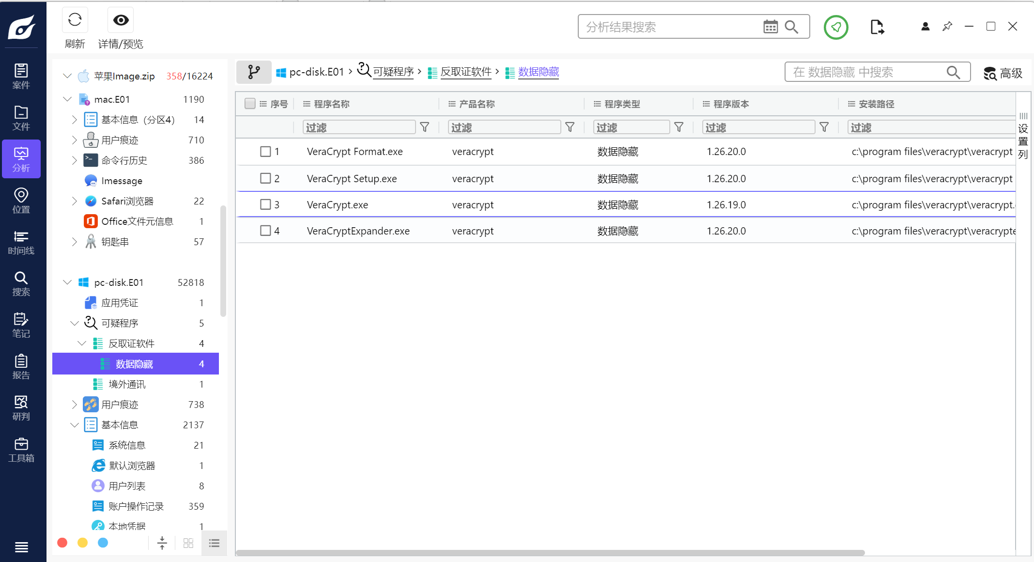This screenshot has height=562, width=1034.
Task: Expand the 基本信息 (分区4) node
Action: tap(74, 119)
